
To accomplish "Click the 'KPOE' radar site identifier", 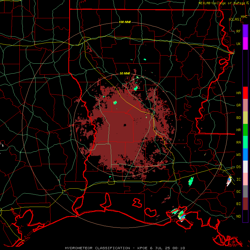I will [142, 248].
